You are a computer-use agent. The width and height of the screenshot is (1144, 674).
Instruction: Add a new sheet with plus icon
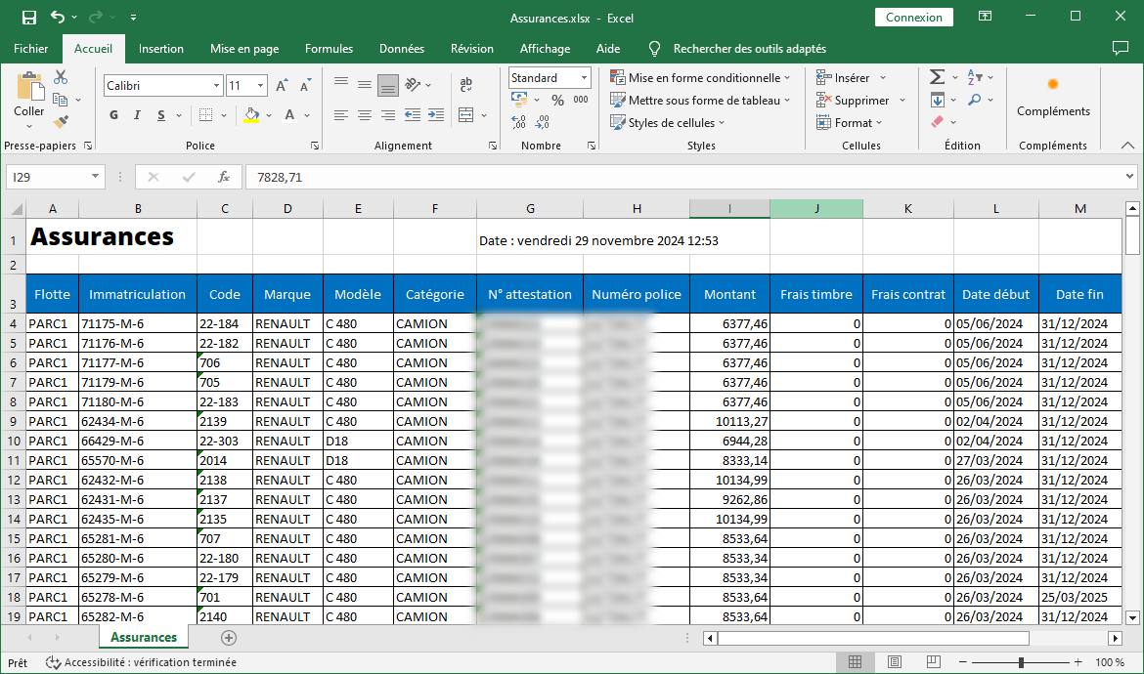(229, 638)
